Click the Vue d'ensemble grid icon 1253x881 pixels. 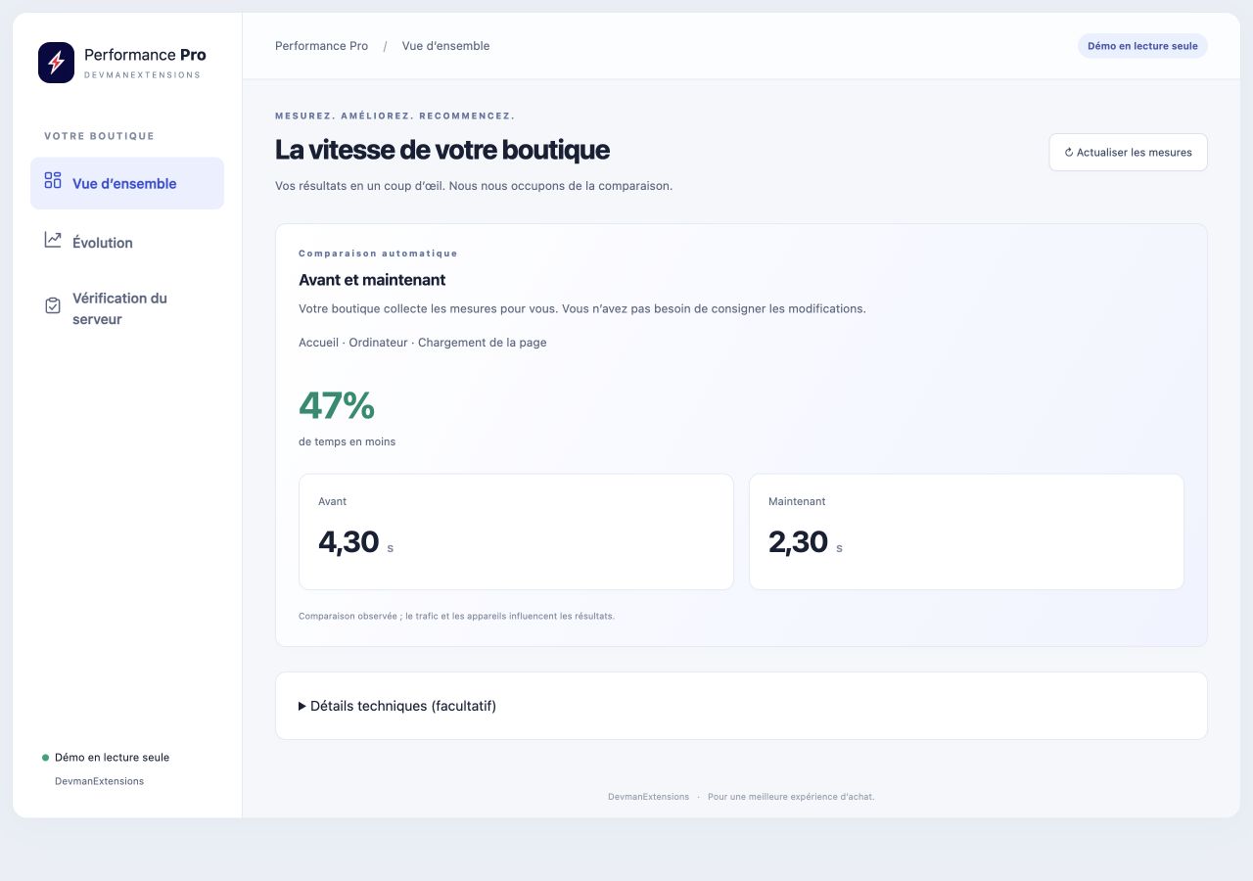(53, 180)
